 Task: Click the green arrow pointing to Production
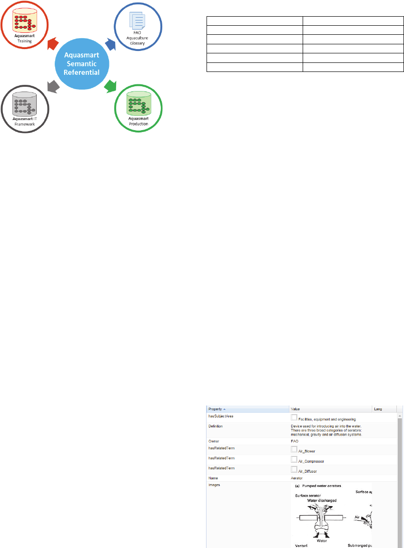point(110,86)
